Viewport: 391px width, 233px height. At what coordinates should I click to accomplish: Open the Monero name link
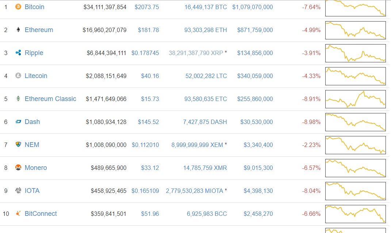click(36, 168)
